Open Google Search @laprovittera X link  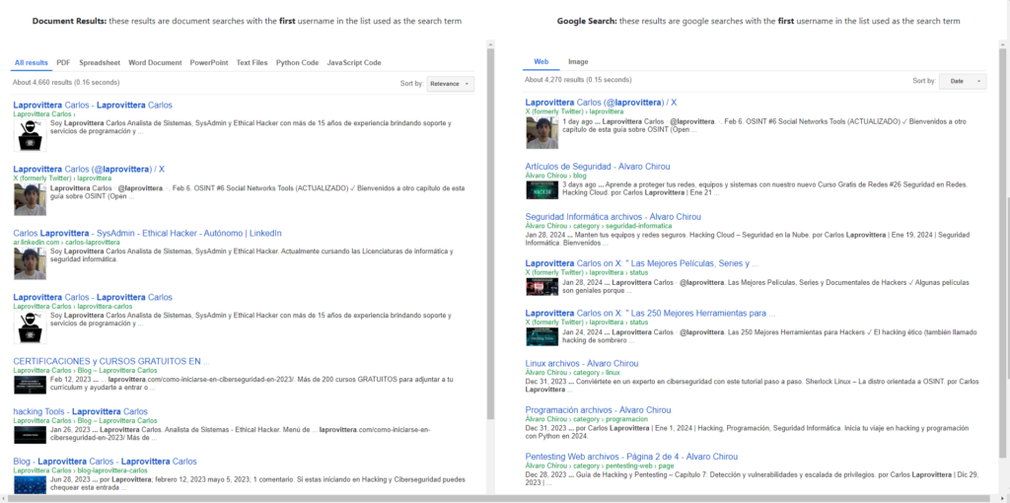point(601,103)
